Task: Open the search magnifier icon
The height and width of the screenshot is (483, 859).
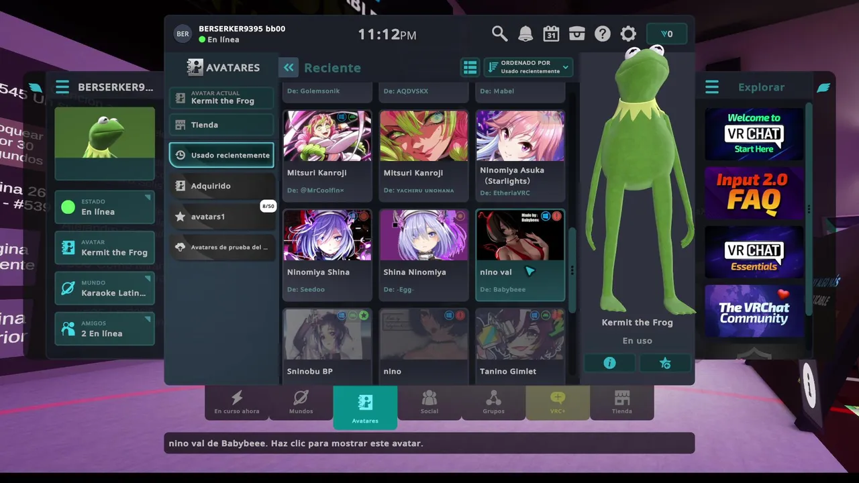Action: click(499, 34)
